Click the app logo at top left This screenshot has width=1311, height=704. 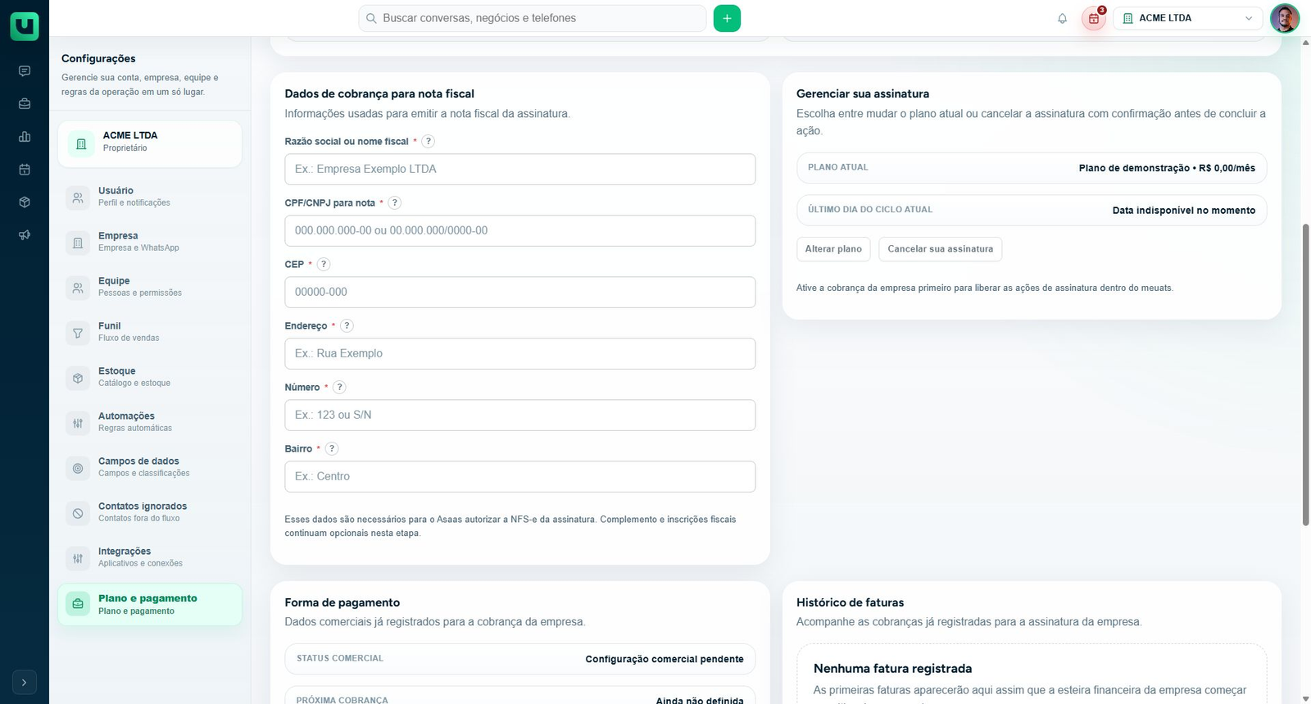click(25, 25)
